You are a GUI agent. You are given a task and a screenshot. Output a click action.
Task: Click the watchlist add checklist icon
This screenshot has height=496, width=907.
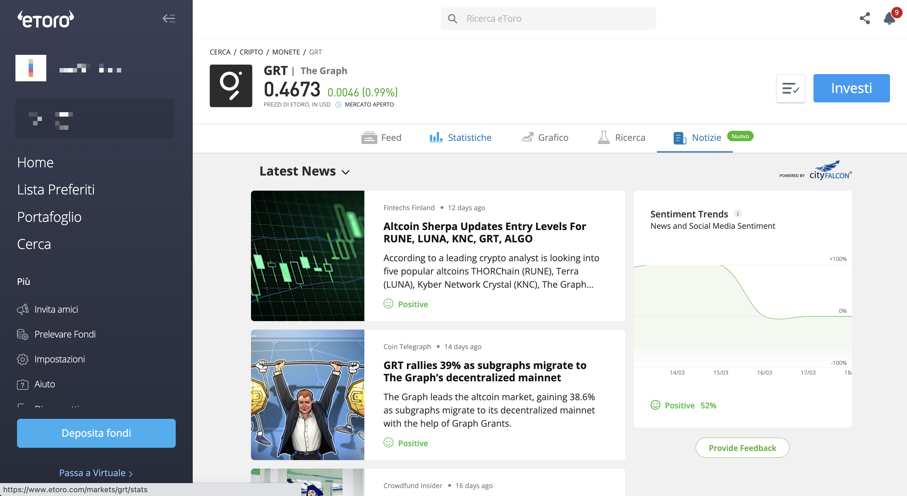790,88
